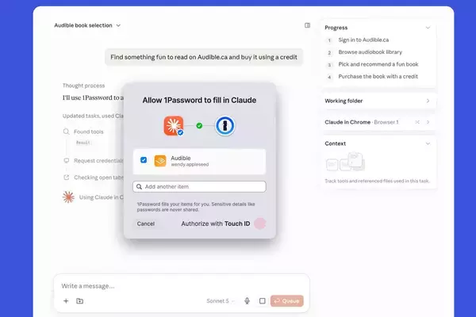Click the stop square icon

pyautogui.click(x=263, y=301)
